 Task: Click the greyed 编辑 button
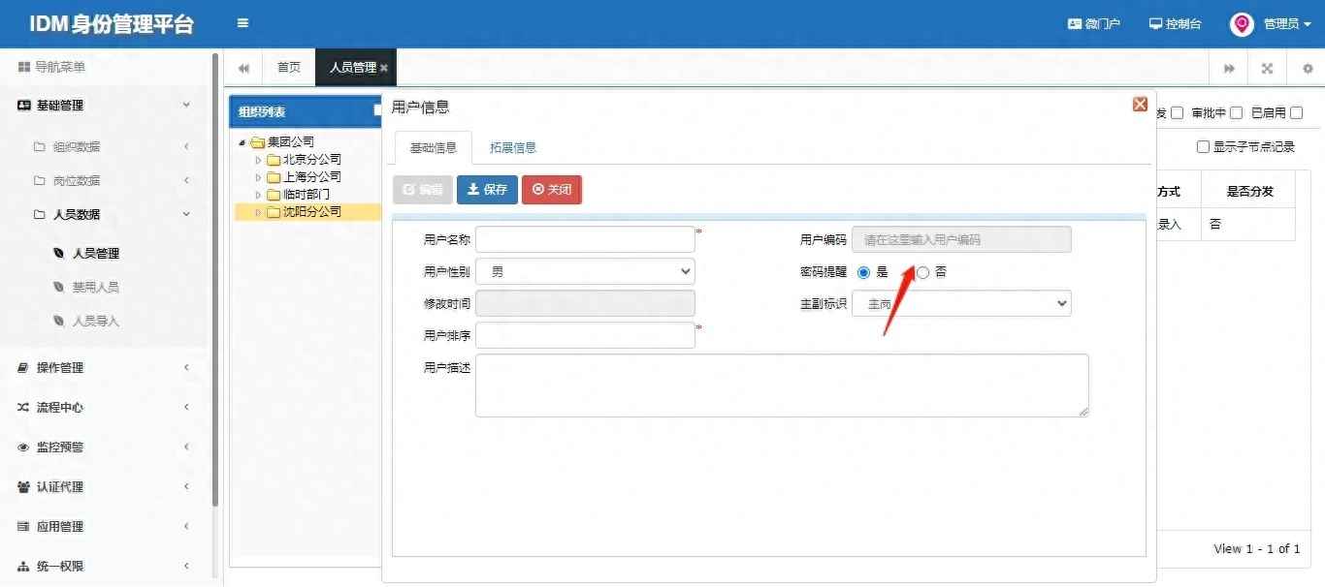tap(423, 190)
